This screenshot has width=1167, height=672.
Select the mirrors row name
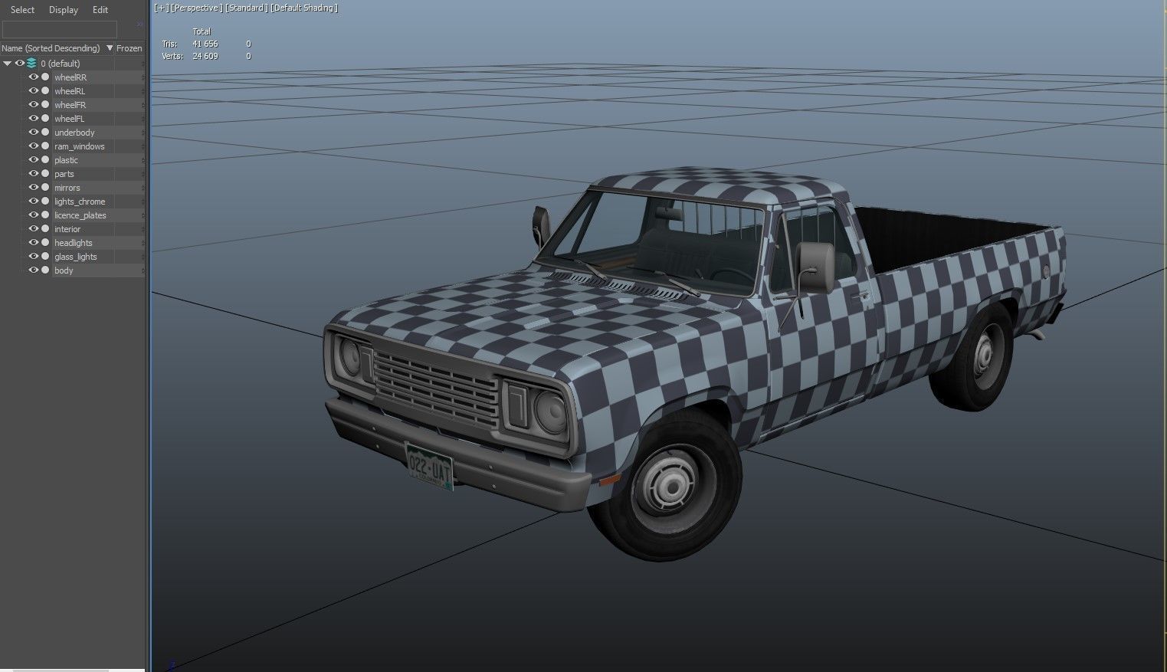[67, 188]
